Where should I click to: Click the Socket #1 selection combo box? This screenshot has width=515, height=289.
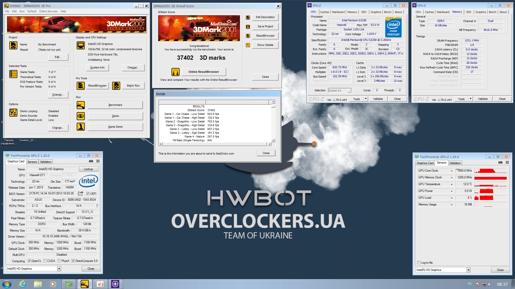339,90
